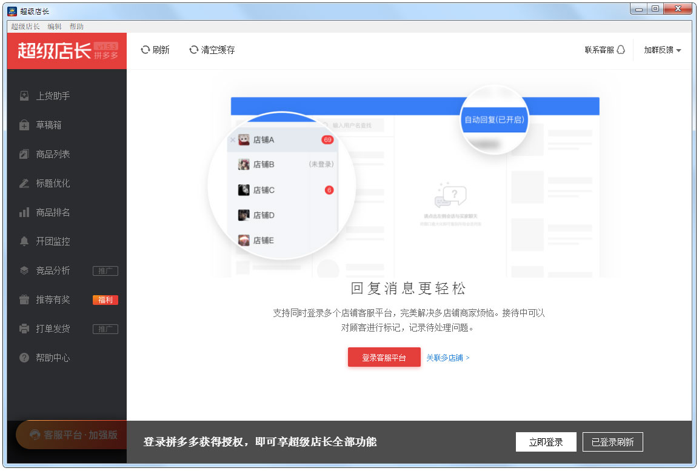This screenshot has width=699, height=471.
Task: Click the 超级店长 拼多多 logo
Action: [67, 51]
